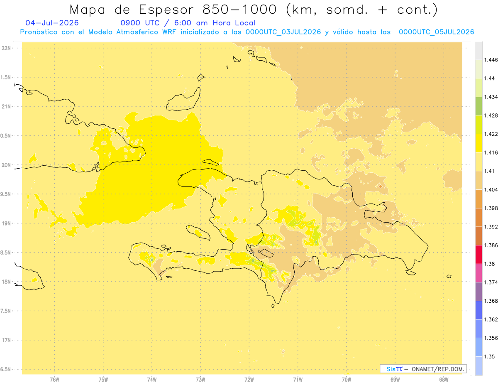Pick the tan legend swatch between 1.404 and 1.41

coord(478,180)
